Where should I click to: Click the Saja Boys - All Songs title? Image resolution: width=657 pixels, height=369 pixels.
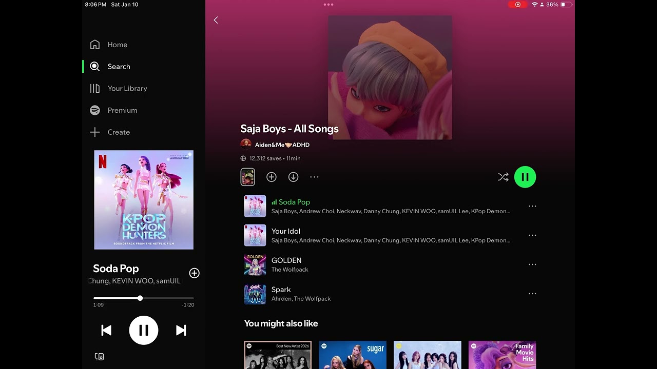(x=289, y=129)
